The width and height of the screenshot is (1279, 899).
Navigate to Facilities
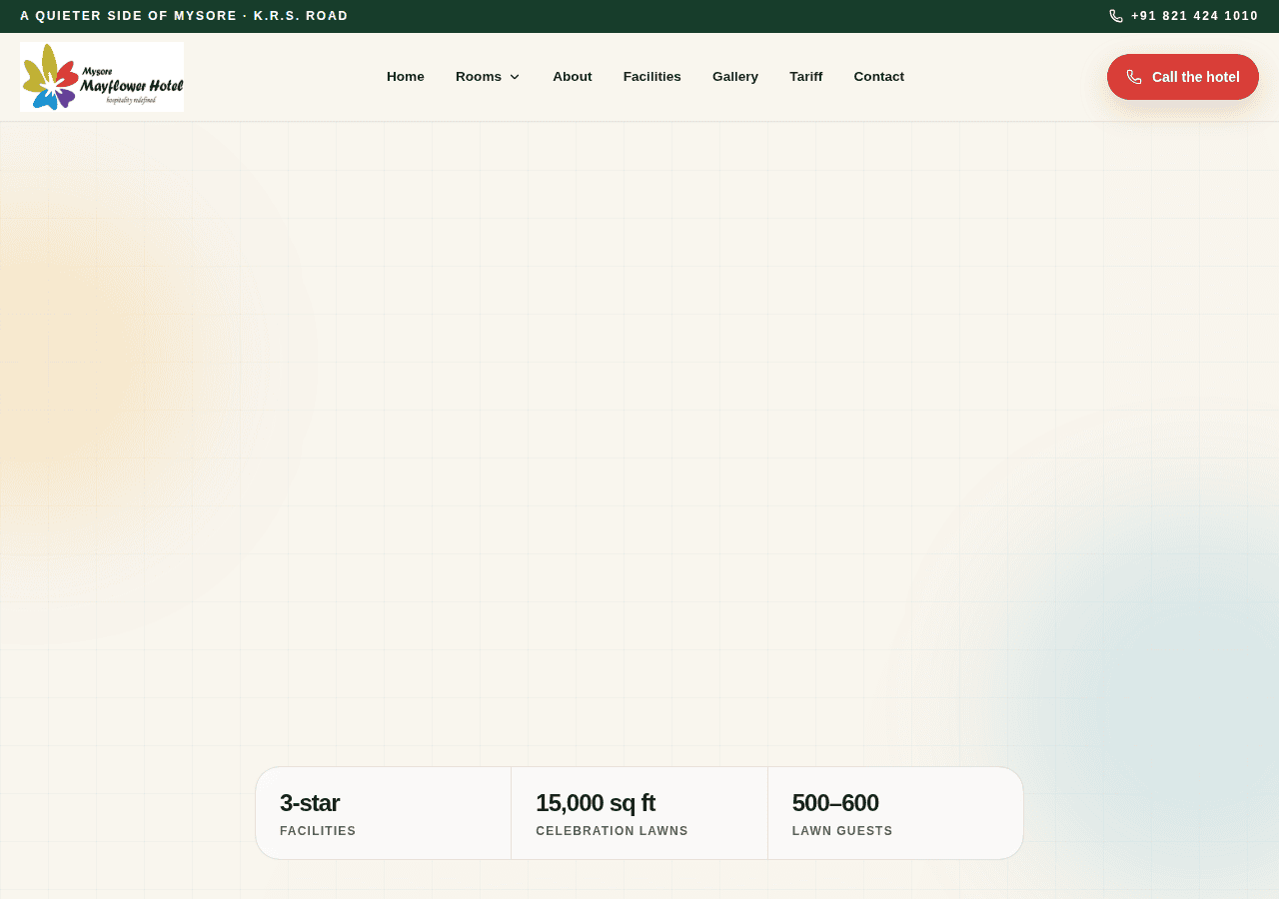(x=652, y=77)
